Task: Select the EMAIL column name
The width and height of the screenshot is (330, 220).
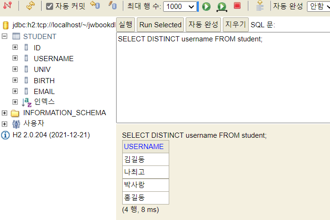Action: (44, 92)
